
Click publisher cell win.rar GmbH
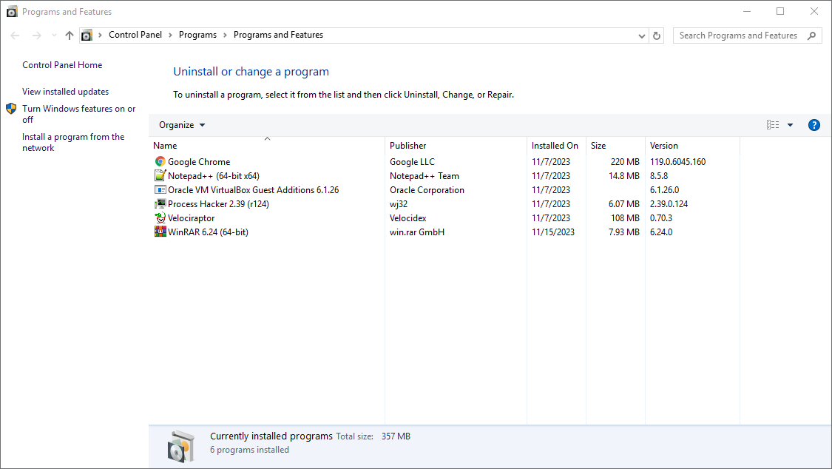click(416, 232)
